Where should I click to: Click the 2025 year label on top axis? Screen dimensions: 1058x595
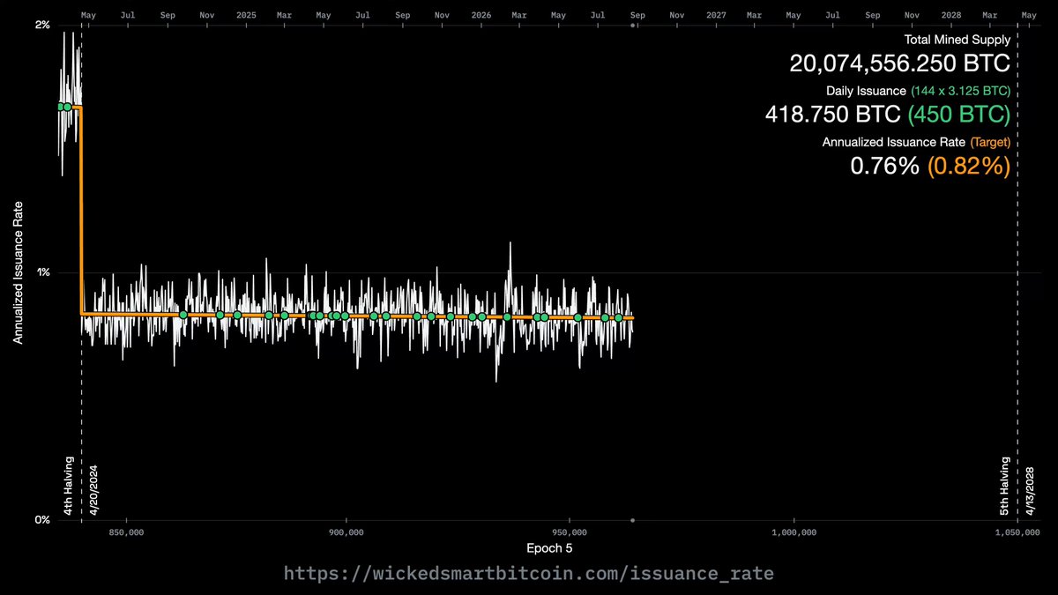point(246,15)
